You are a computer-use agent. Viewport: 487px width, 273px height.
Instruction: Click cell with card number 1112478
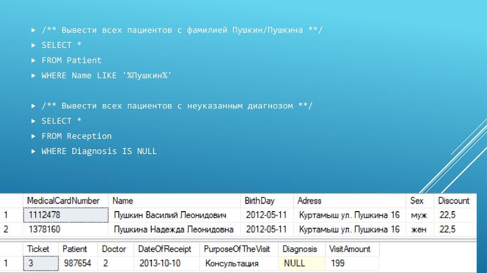tap(66, 215)
